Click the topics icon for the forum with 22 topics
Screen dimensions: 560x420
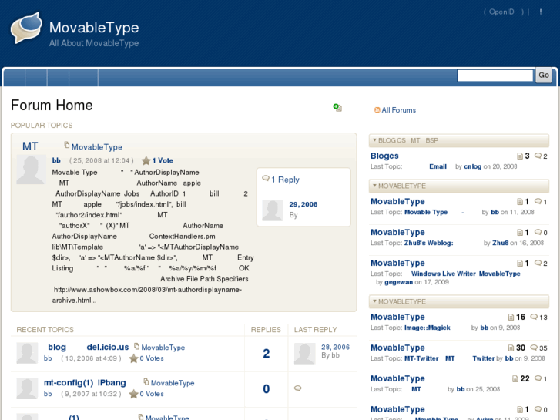[515, 378]
